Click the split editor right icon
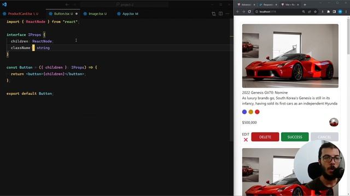 coord(220,14)
